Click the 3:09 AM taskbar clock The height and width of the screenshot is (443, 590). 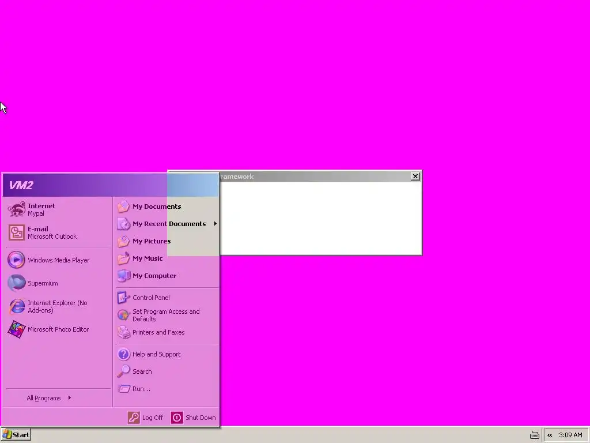pos(570,435)
